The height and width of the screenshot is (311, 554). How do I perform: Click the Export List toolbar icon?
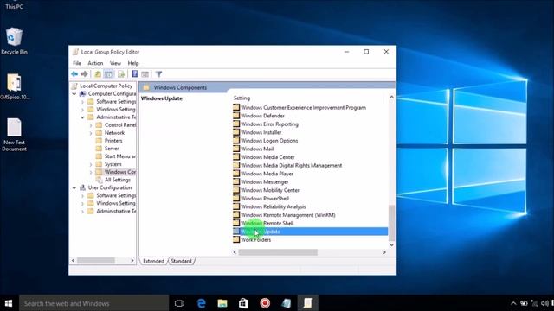click(x=121, y=74)
